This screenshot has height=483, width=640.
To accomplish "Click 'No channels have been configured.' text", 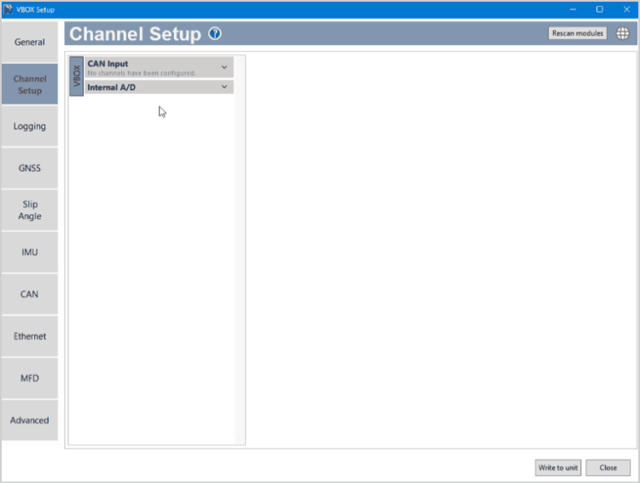I will pos(141,73).
